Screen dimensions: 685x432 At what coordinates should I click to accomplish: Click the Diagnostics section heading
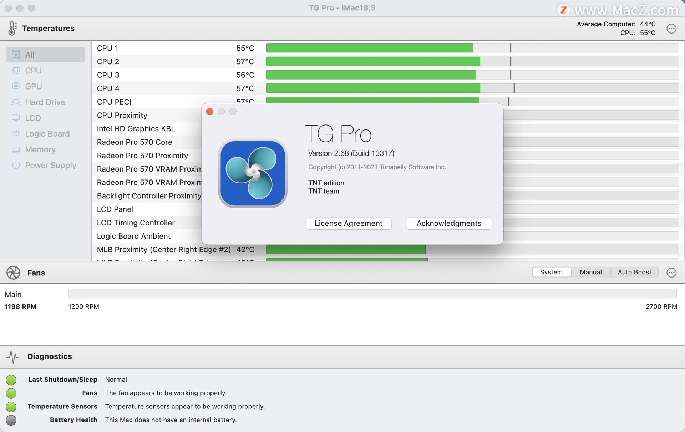pos(50,356)
